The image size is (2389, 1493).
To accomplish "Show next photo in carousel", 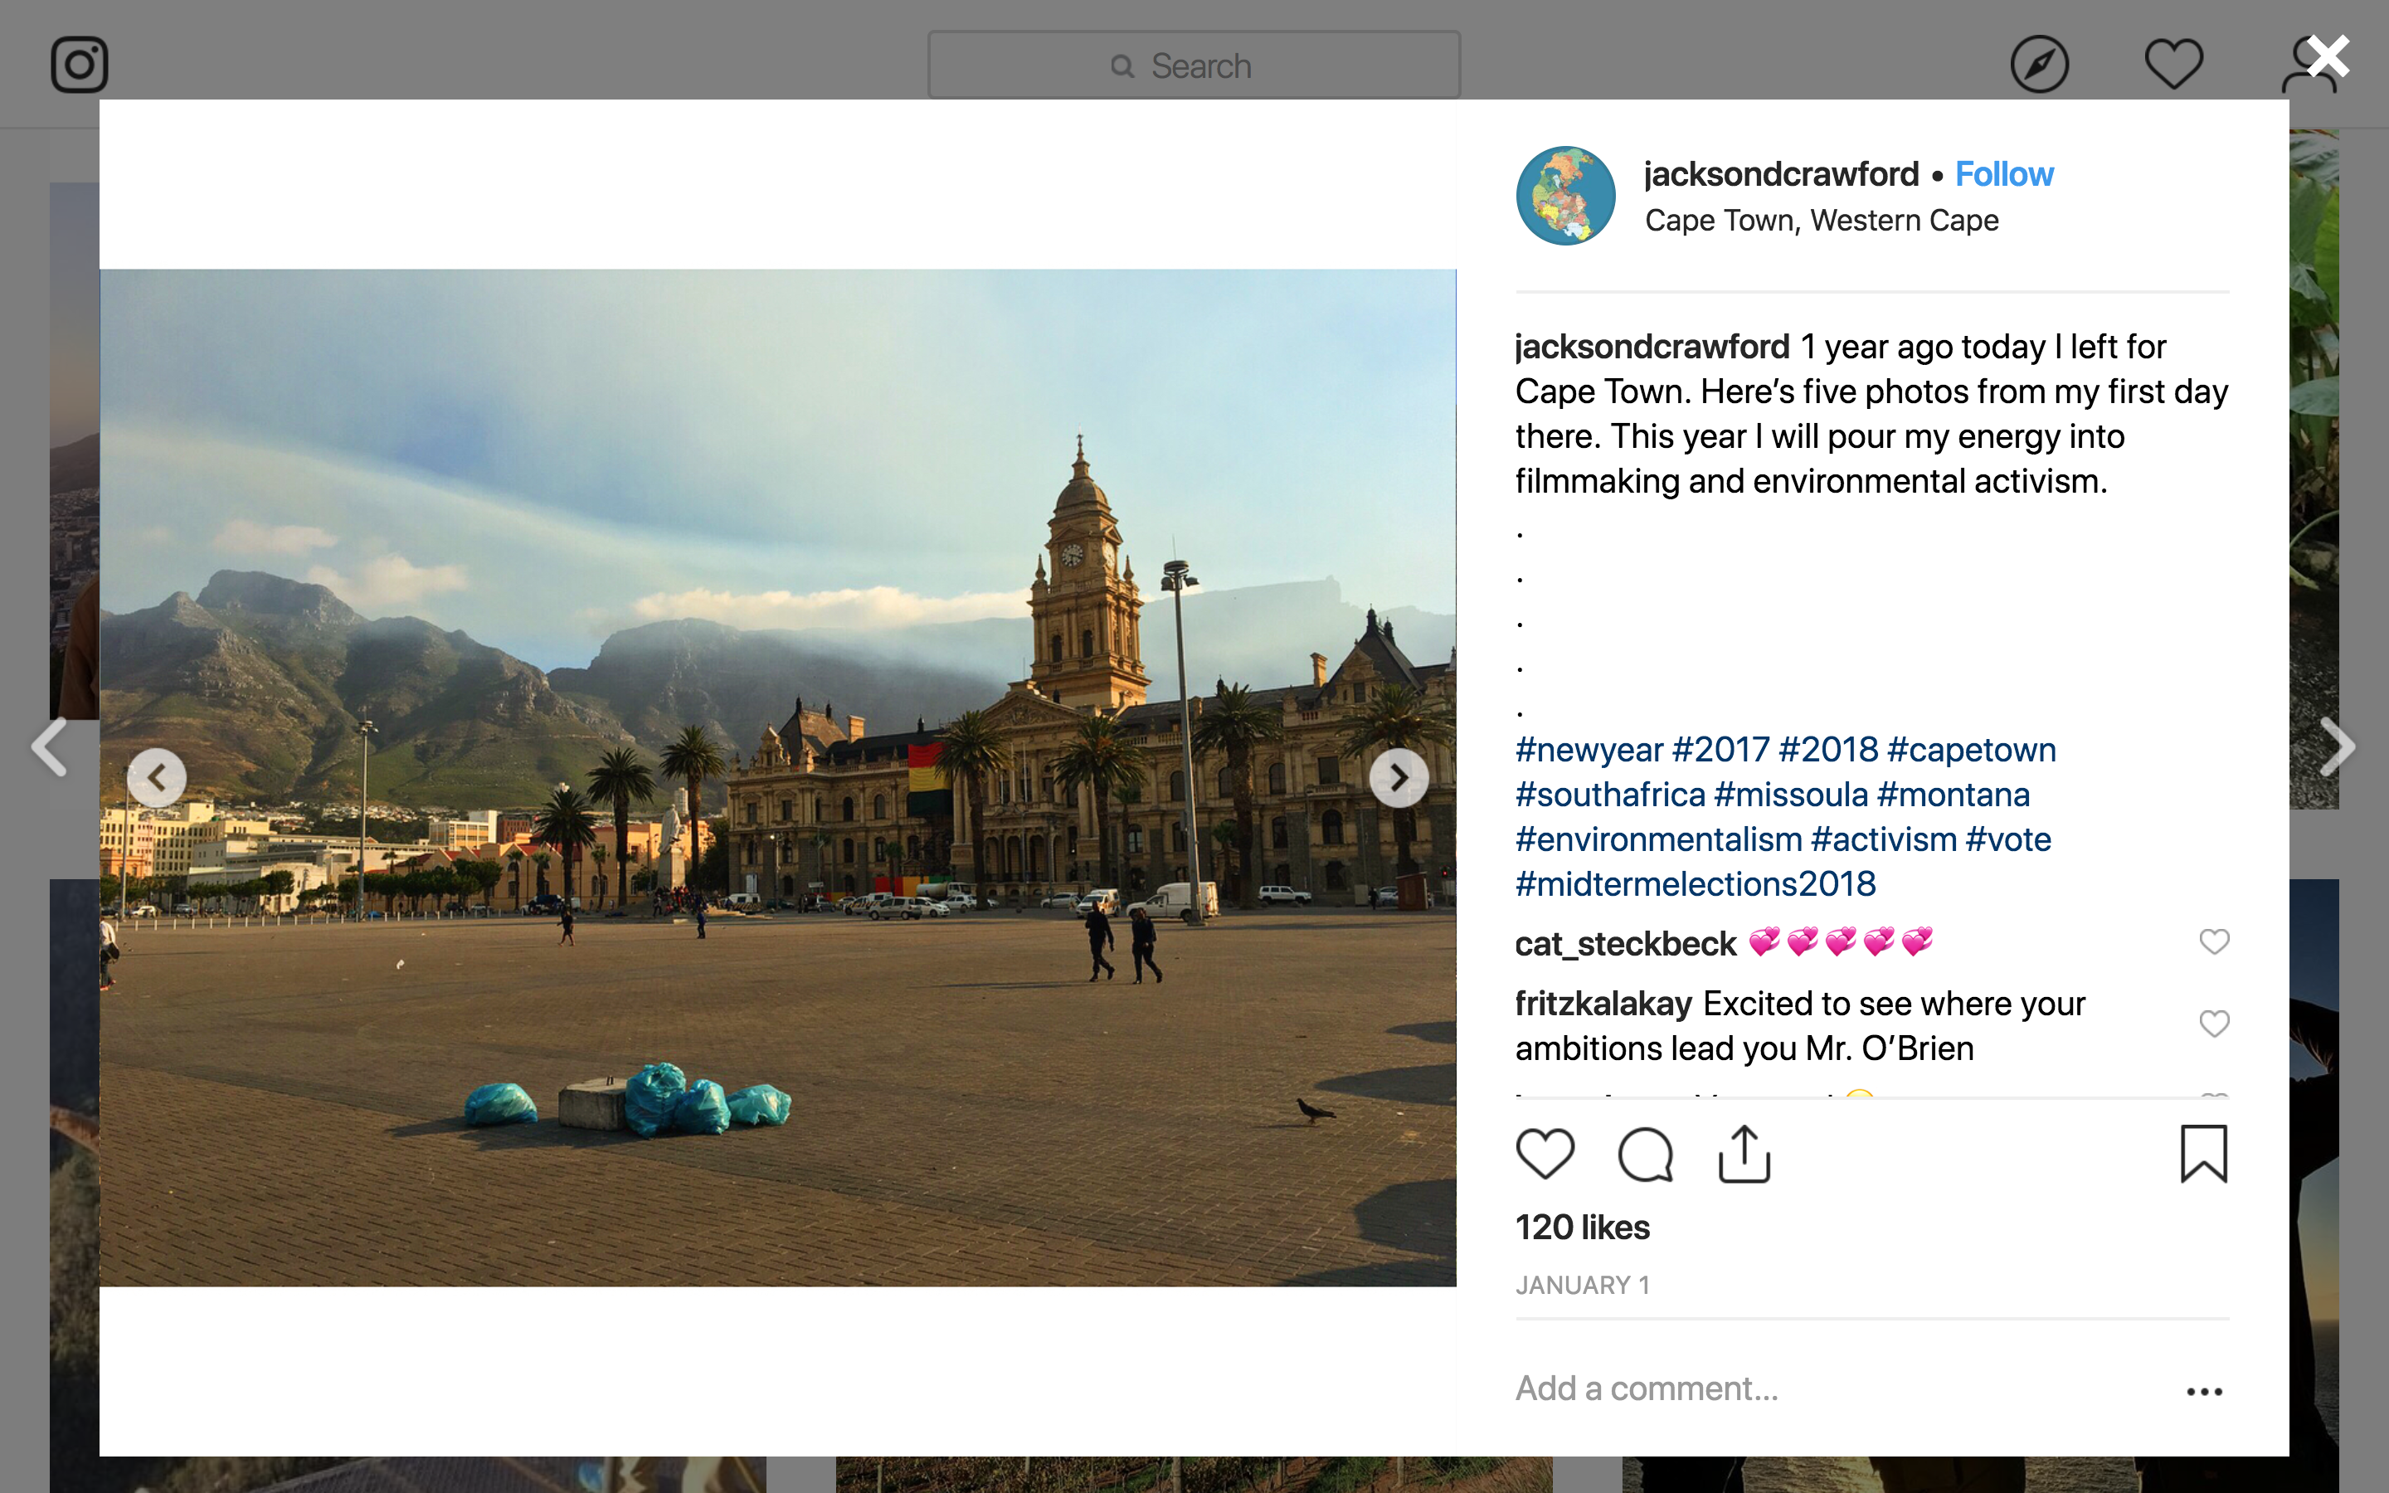I will 1398,778.
